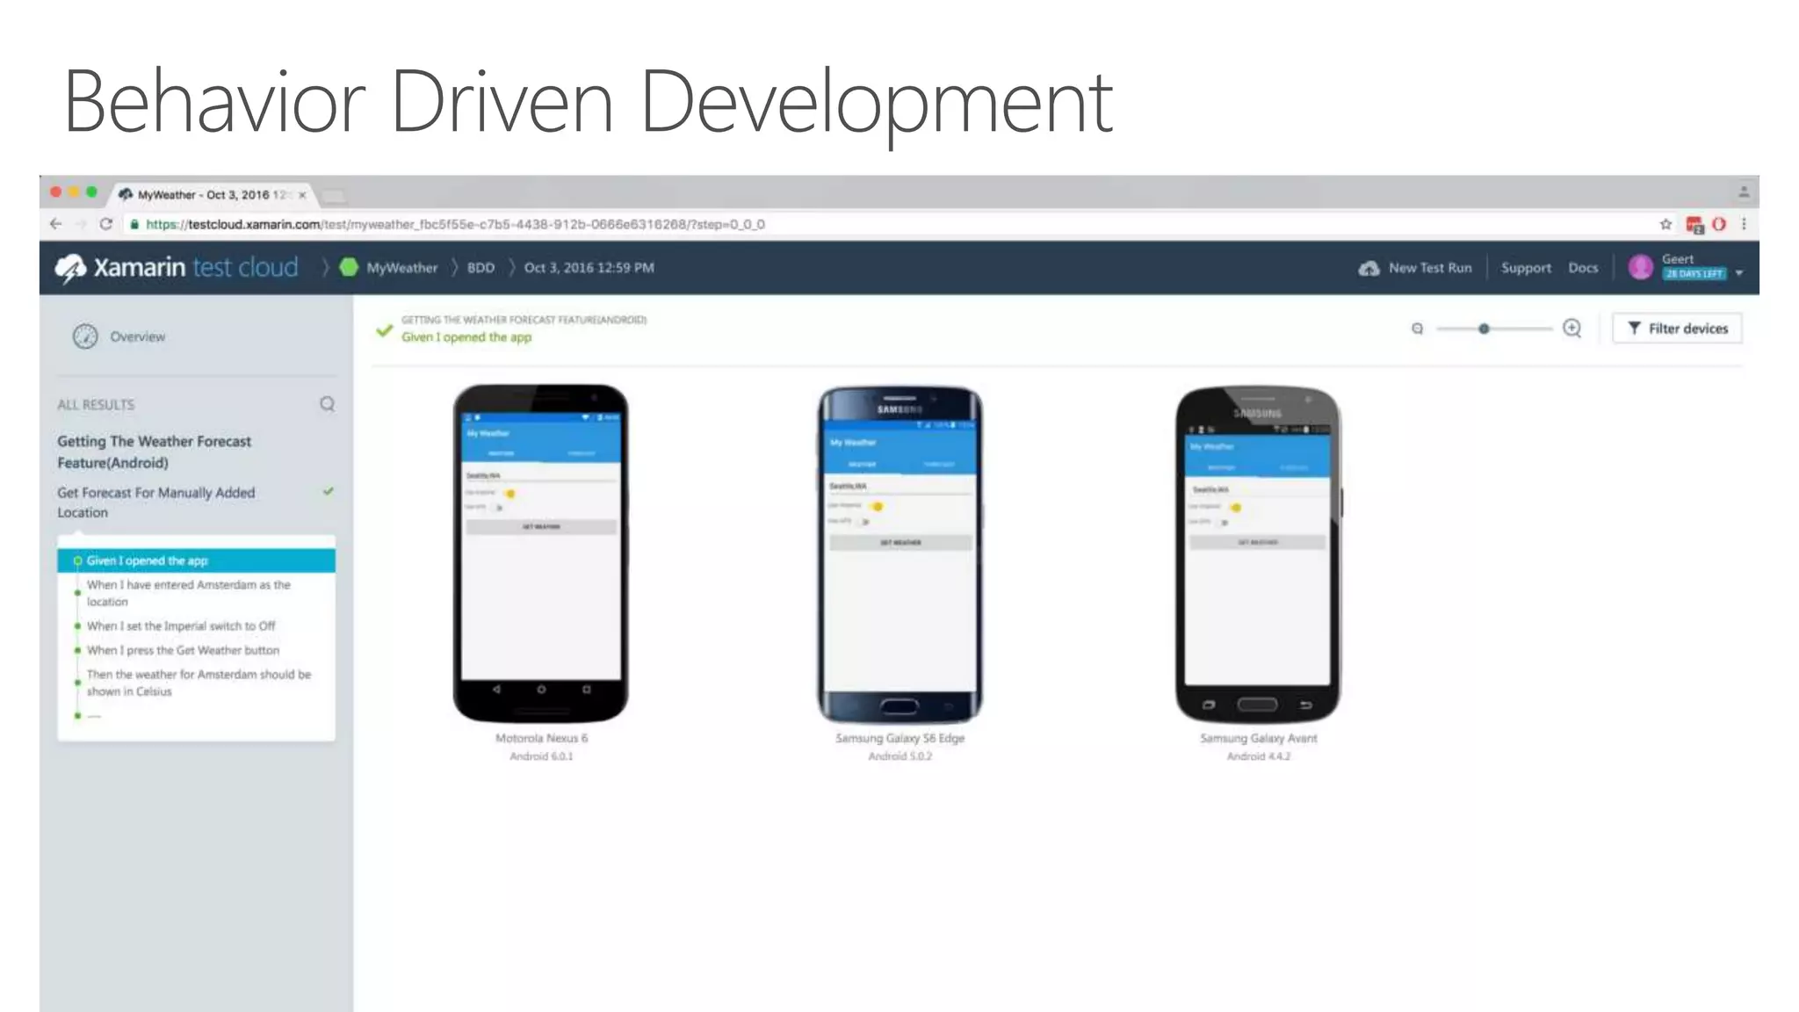
Task: Open the Support link
Action: 1525,268
